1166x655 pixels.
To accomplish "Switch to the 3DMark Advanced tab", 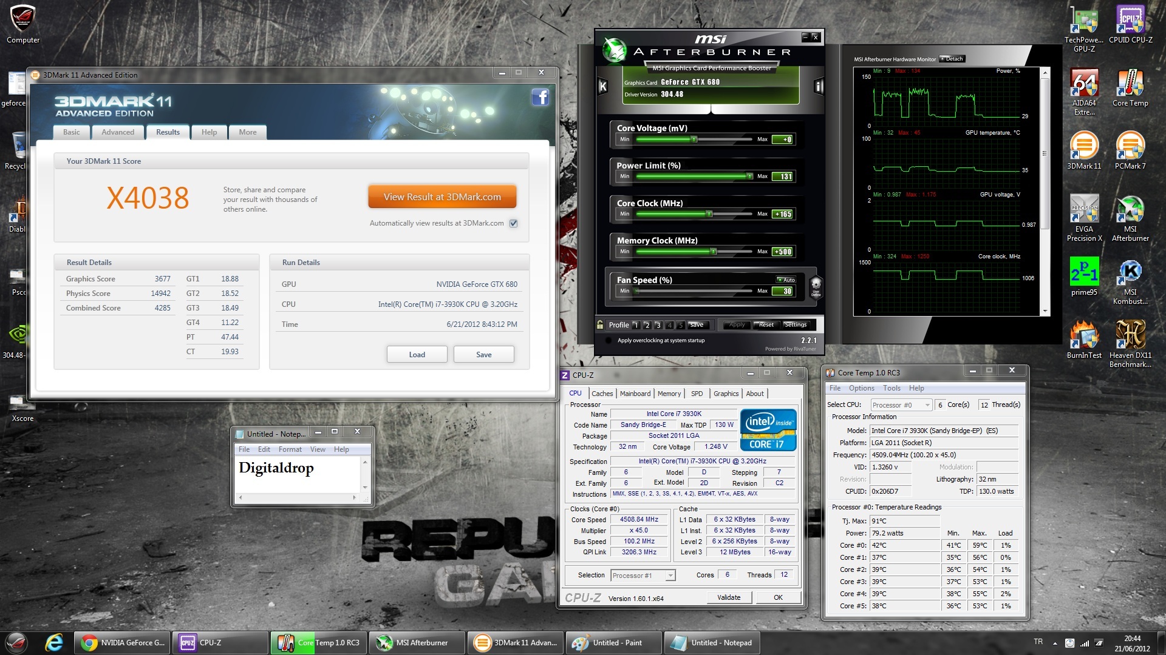I will 118,132.
